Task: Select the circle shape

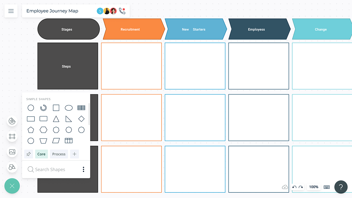Action: (x=31, y=108)
